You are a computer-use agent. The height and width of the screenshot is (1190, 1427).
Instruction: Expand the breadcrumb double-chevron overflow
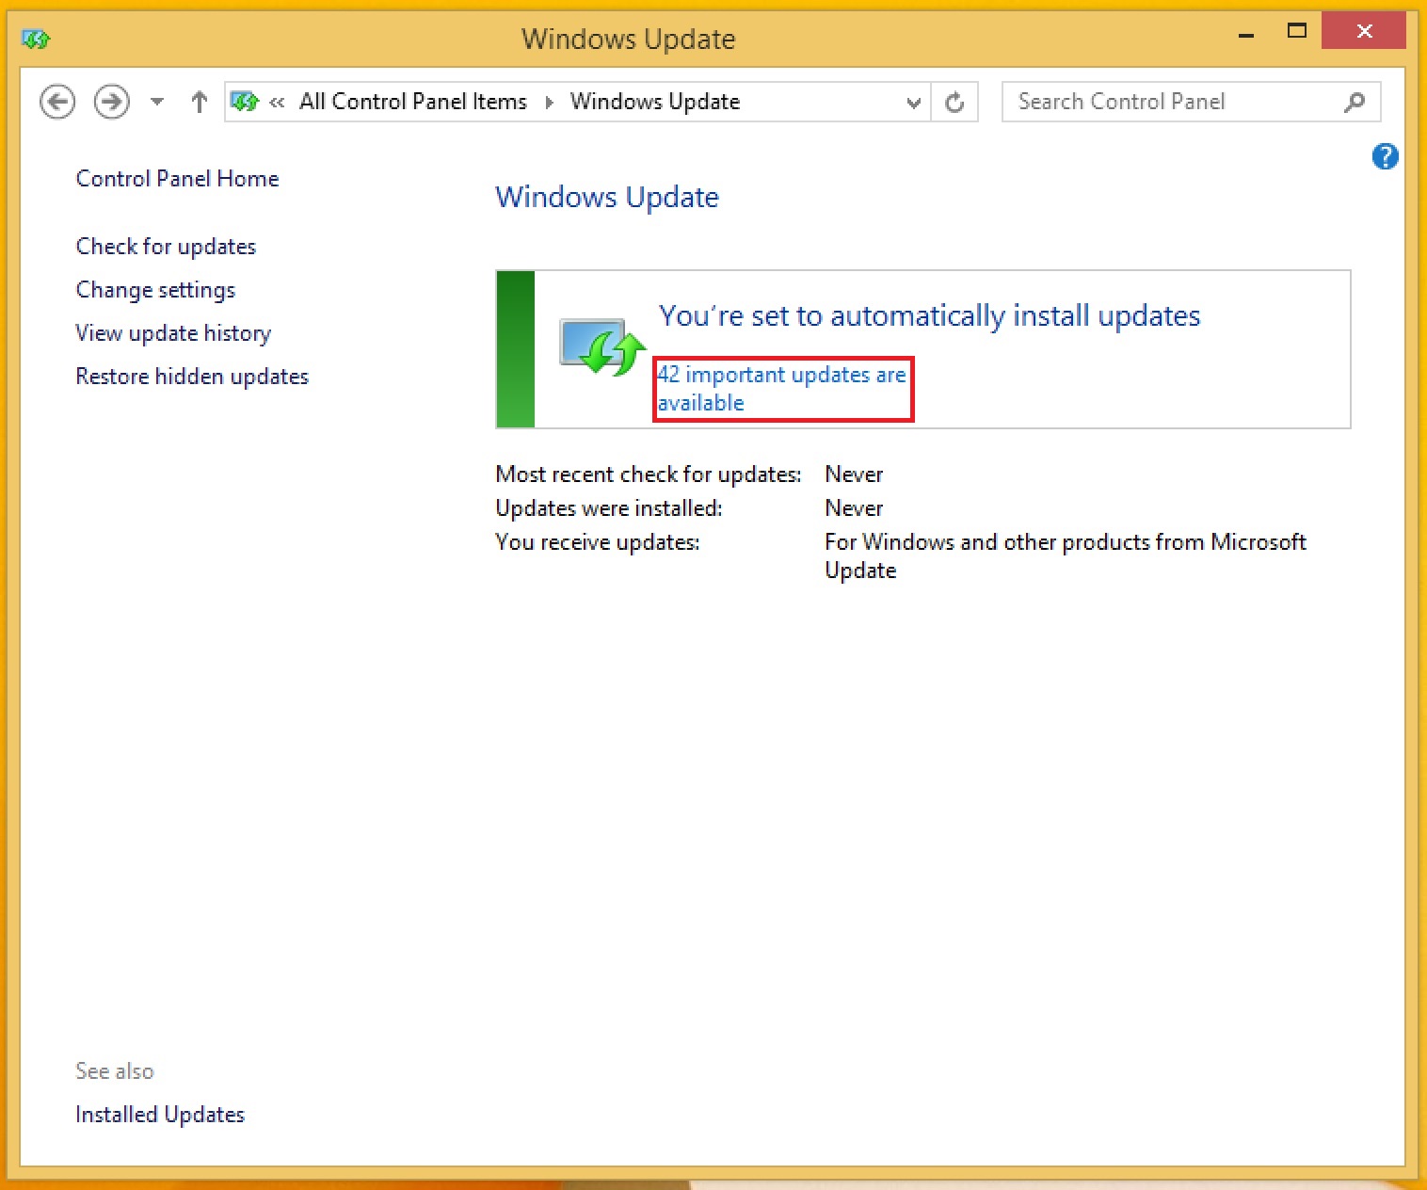click(277, 102)
